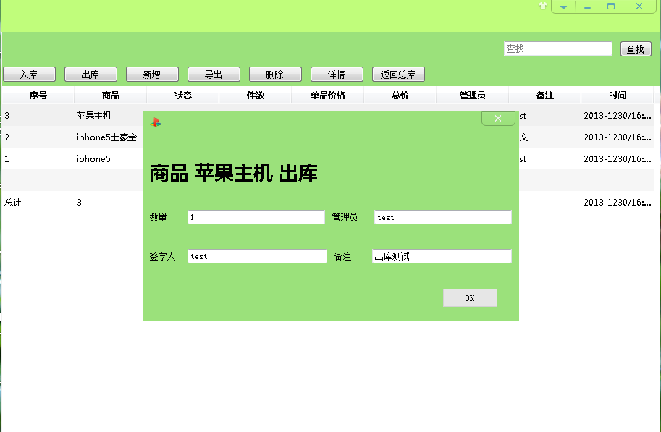Focus the 查找 search input field
This screenshot has width=661, height=432.
coord(557,48)
